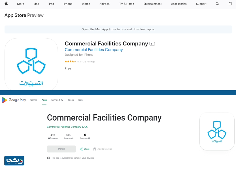Open the iPhone menu item
The height and width of the screenshot is (169, 236).
click(x=68, y=4)
